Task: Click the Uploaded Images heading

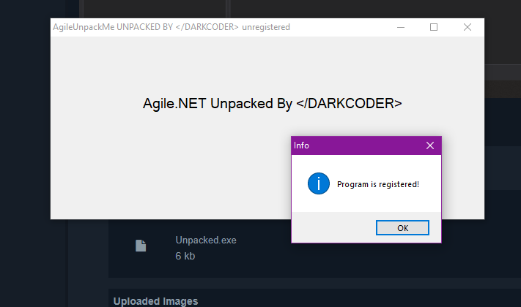Action: click(155, 301)
